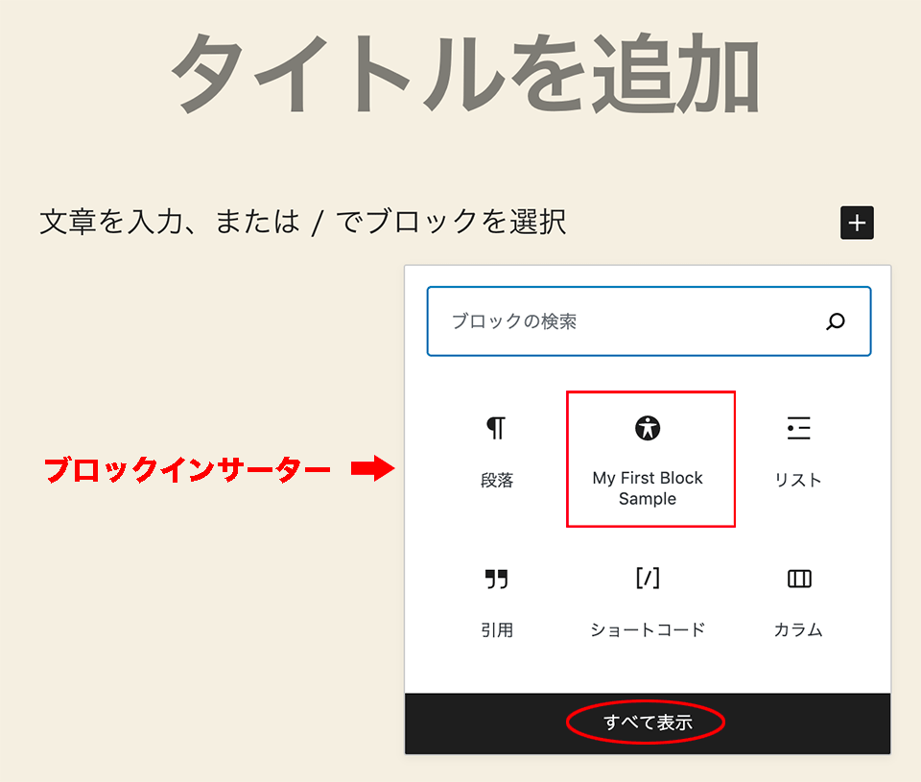Viewport: 921px width, 782px height.
Task: Click the red ブロックインサーター annotation text
Action: point(188,470)
